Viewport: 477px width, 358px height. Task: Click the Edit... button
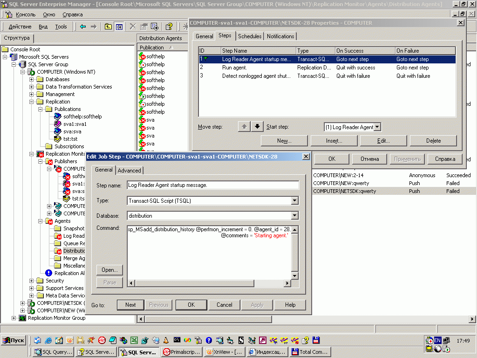pyautogui.click(x=383, y=141)
